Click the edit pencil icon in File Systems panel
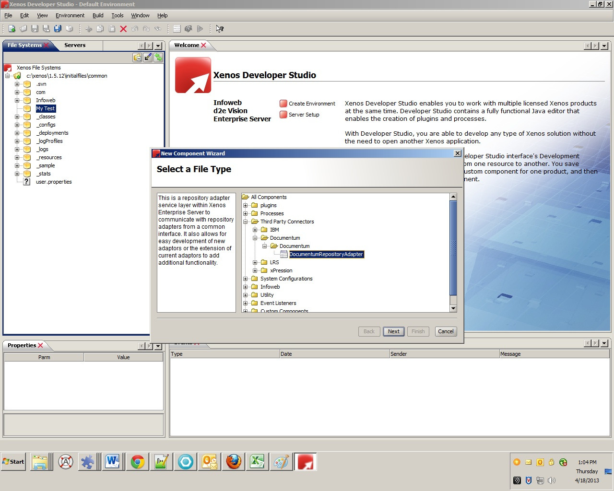 point(148,57)
